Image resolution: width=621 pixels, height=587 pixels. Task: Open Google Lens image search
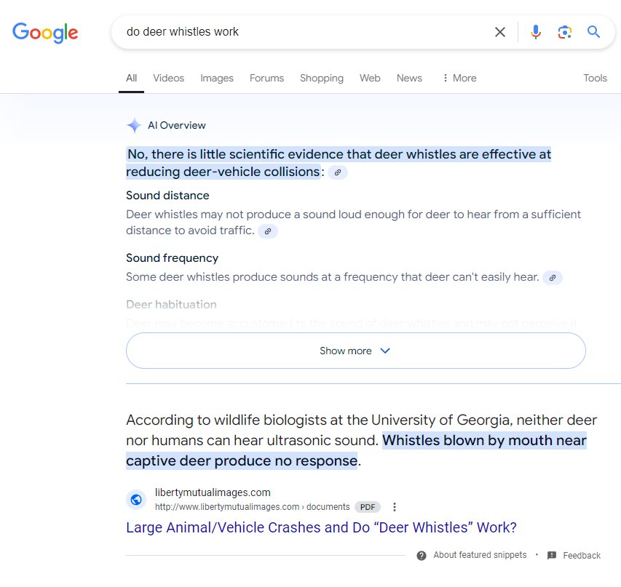pos(565,32)
